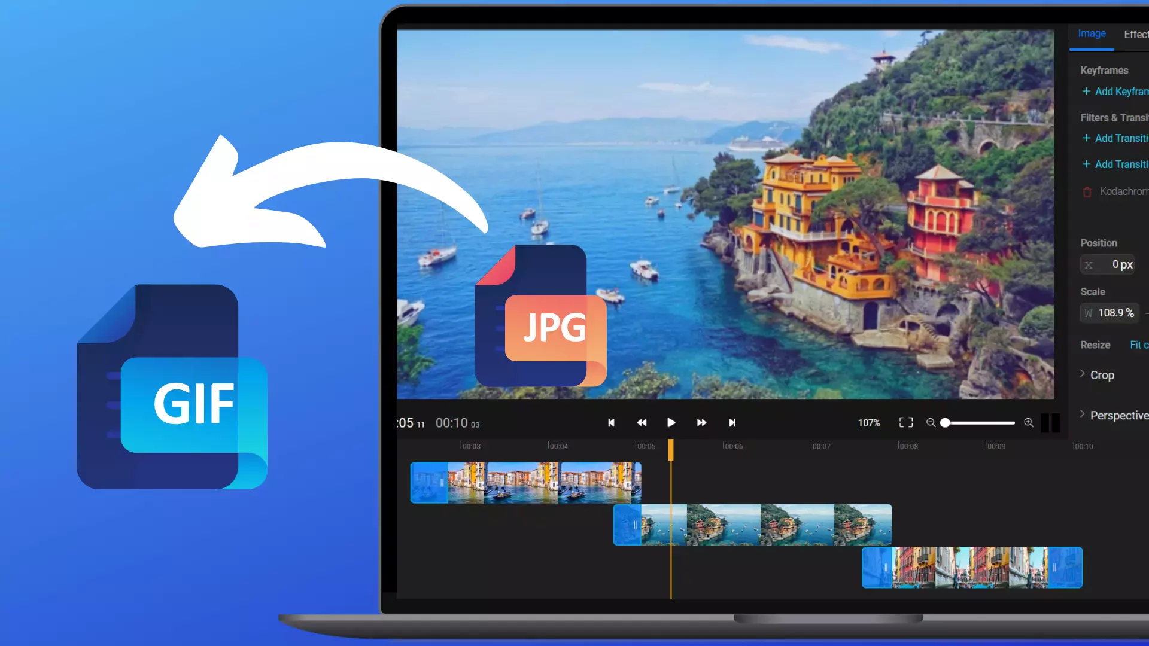
Task: Expand the Perspective section
Action: (x=1083, y=414)
